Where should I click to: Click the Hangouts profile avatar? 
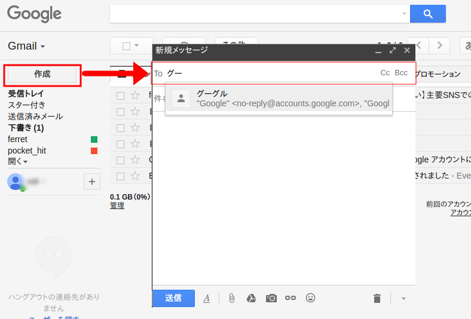[x=15, y=182]
